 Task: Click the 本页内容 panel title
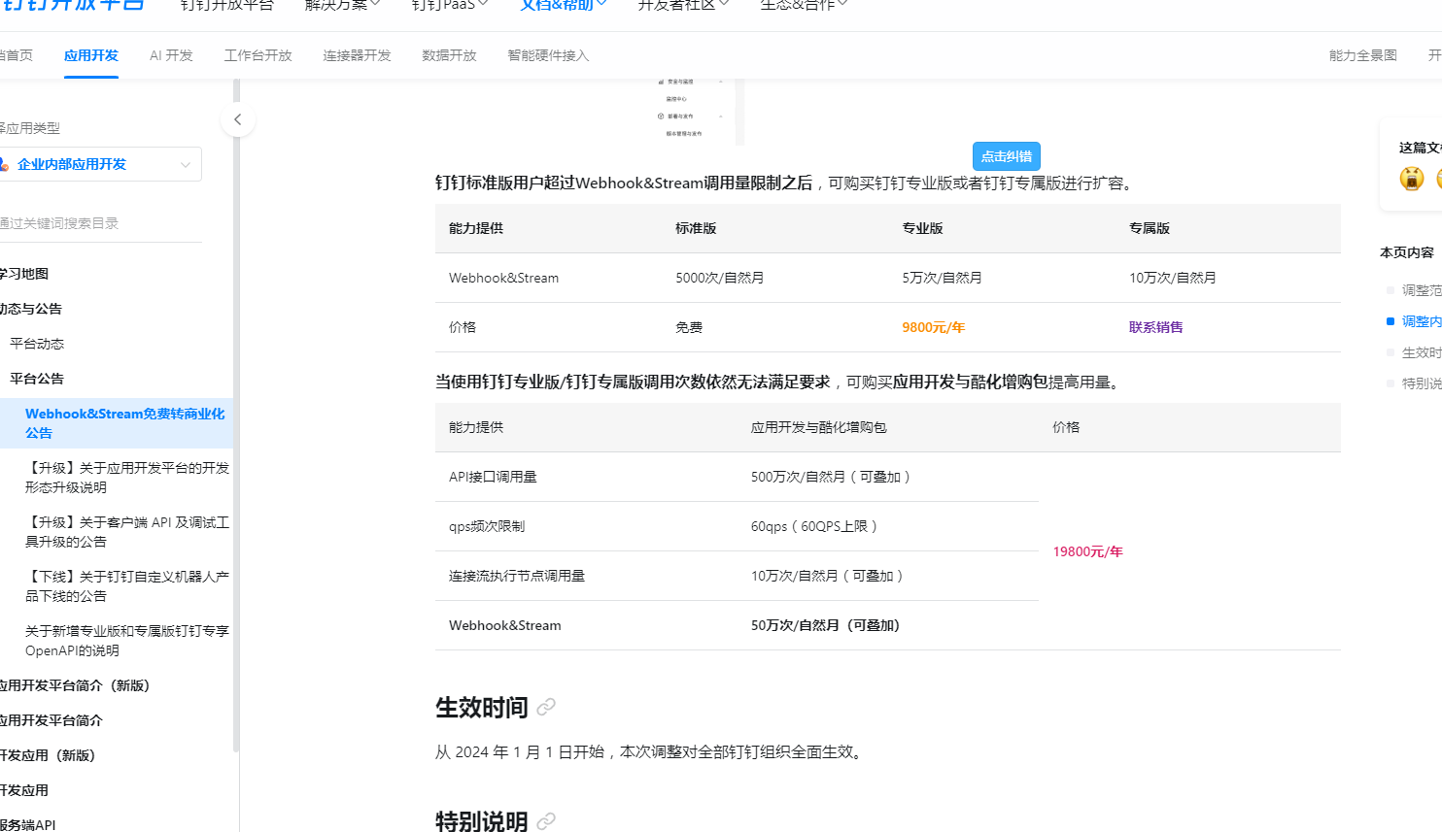click(x=1407, y=252)
